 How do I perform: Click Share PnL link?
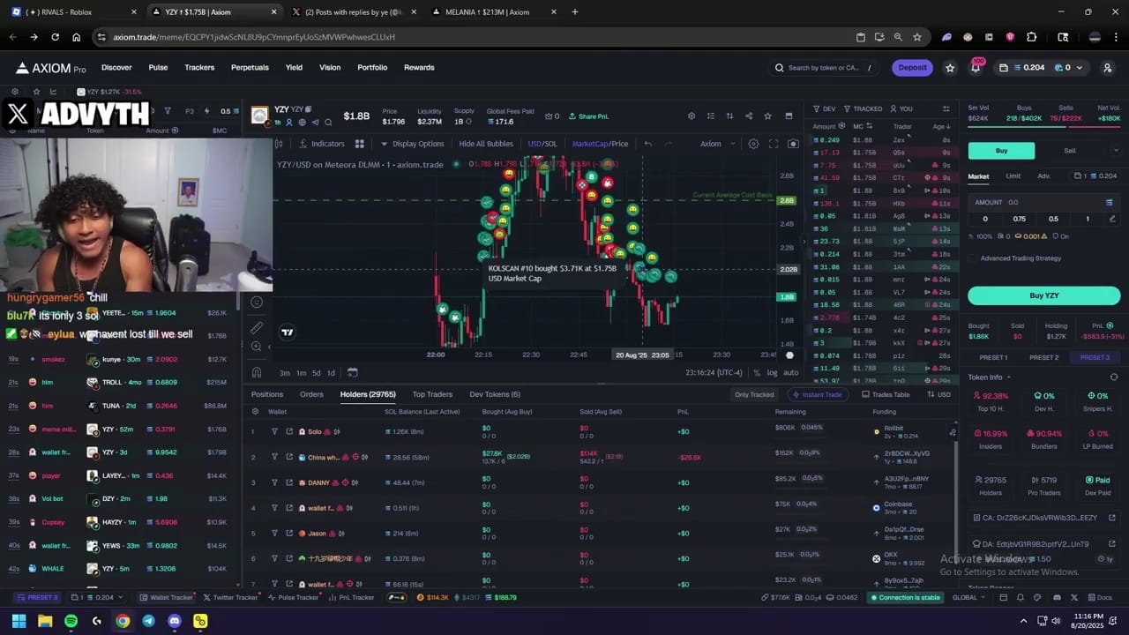[x=588, y=116]
